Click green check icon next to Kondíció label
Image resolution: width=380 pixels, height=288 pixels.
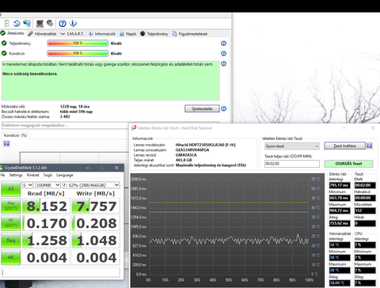4,53
